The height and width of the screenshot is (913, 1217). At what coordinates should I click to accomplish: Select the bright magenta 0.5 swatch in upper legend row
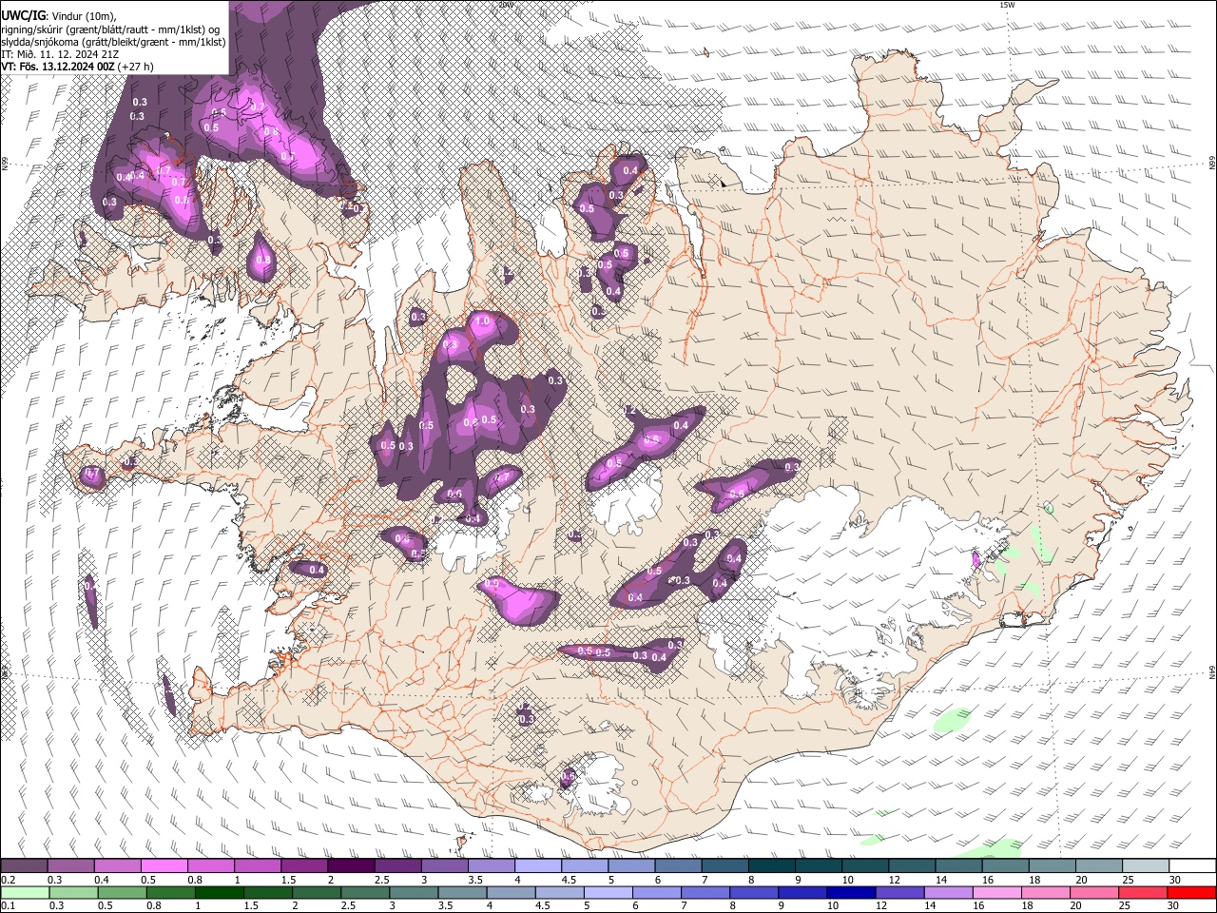tap(165, 866)
